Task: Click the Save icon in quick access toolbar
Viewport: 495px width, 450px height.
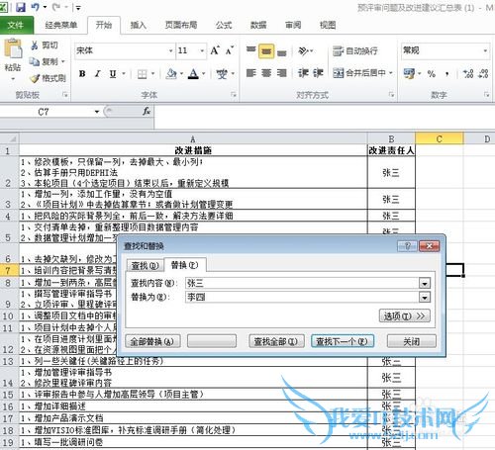Action: (x=21, y=7)
